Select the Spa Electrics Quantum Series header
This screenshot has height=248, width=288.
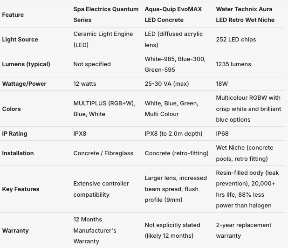[106, 14]
